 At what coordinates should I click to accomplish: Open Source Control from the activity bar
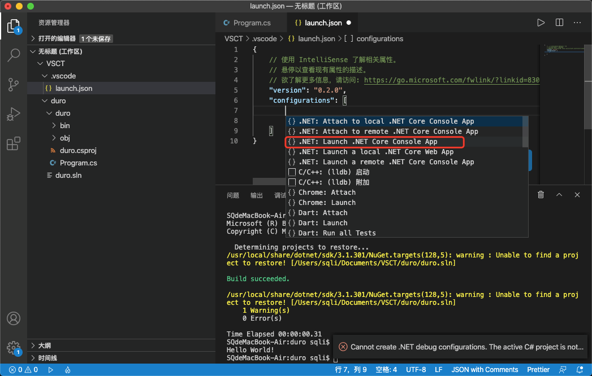[14, 84]
